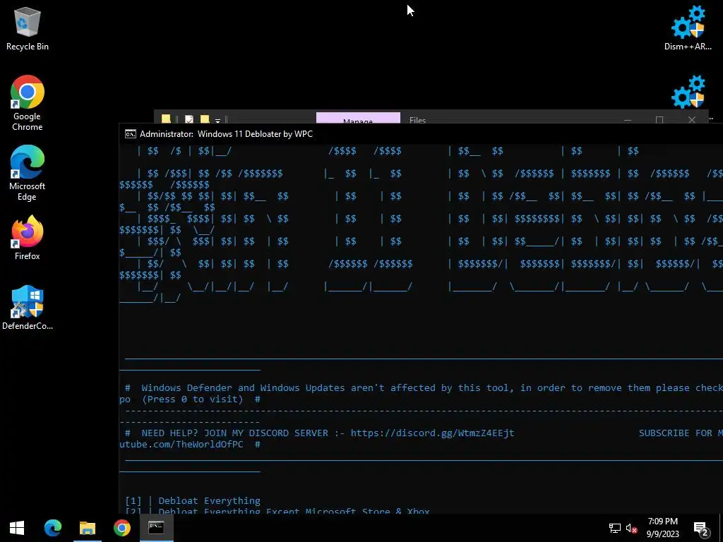Open the Windows Start menu
This screenshot has width=723, height=542.
point(17,528)
